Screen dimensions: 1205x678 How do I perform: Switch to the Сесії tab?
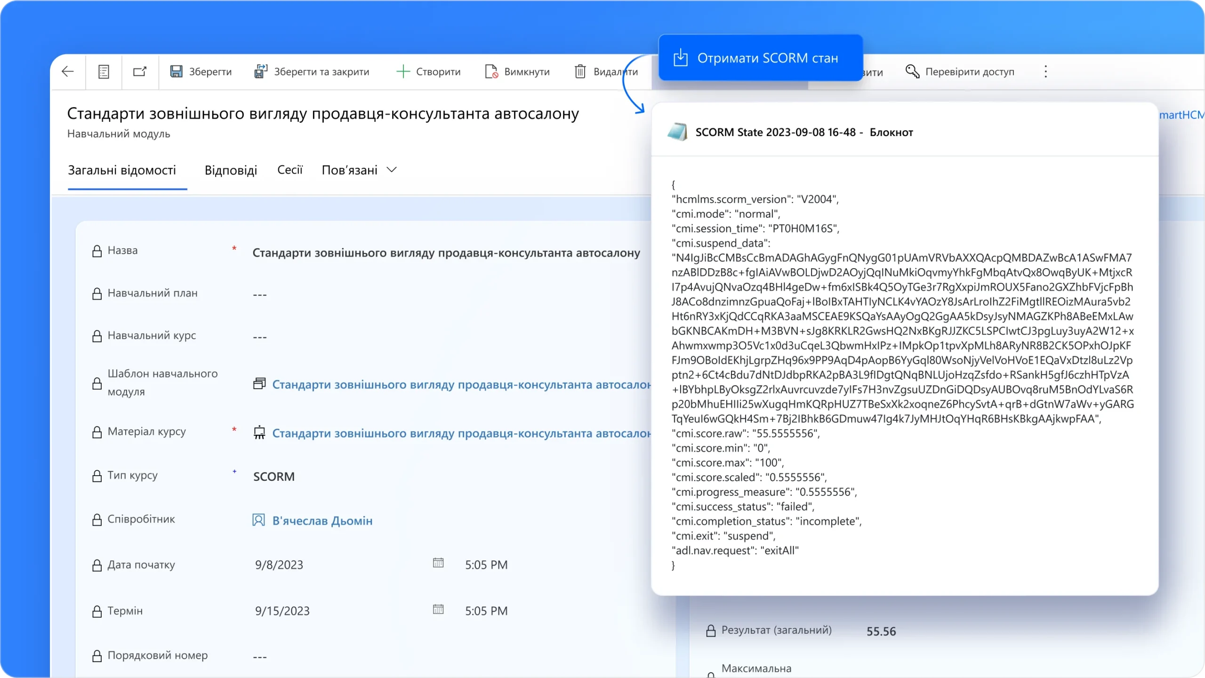click(289, 170)
